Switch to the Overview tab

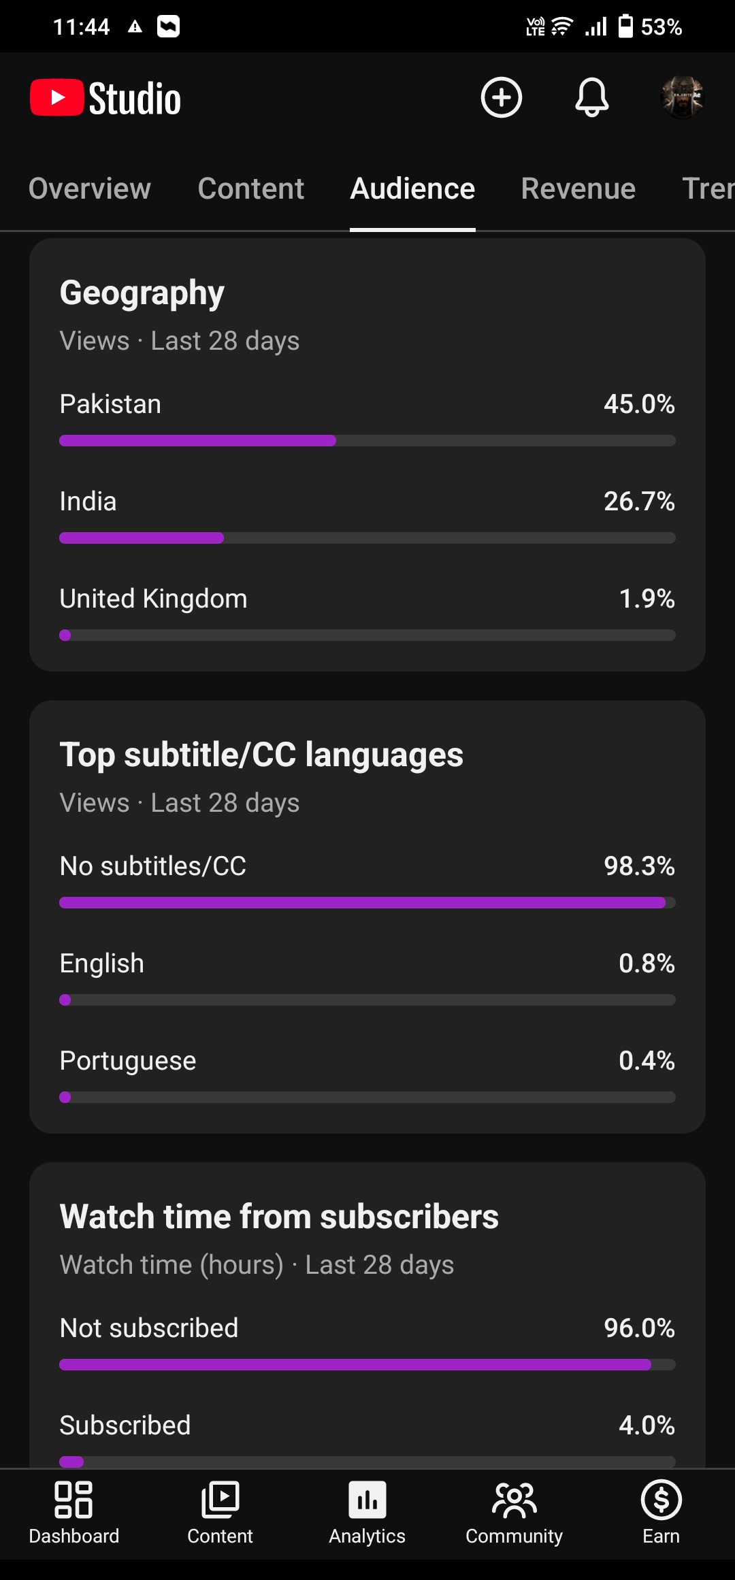pos(90,188)
